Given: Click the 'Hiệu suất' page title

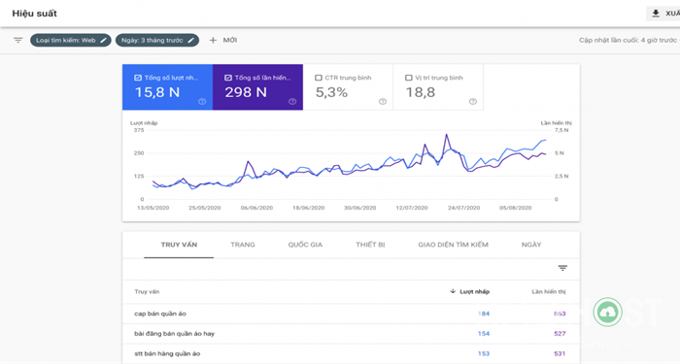Looking at the screenshot, I should pos(35,14).
